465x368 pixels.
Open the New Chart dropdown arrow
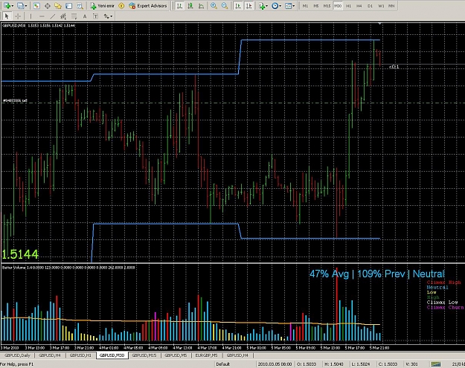point(13,6)
